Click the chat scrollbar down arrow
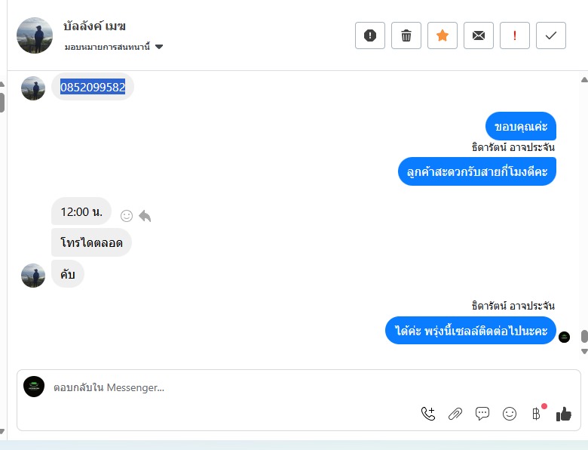This screenshot has width=588, height=450. point(584,351)
